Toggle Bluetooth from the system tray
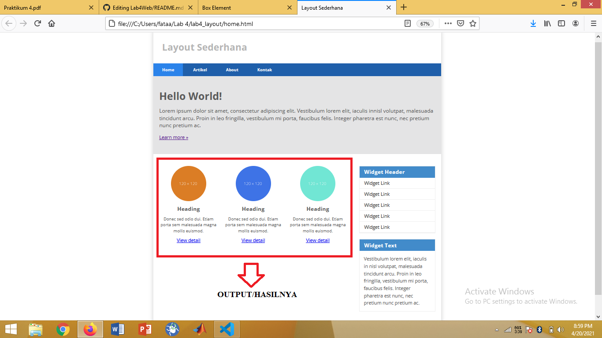The width and height of the screenshot is (602, 338). 540,329
